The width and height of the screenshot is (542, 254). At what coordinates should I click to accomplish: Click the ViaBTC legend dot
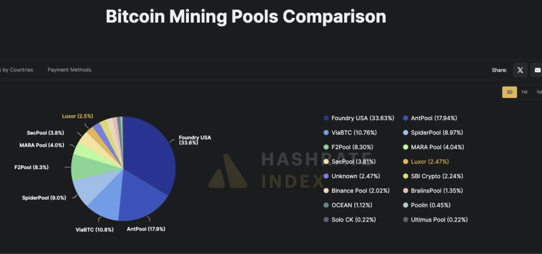point(326,132)
